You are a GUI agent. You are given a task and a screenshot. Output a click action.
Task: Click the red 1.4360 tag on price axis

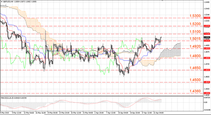point(207,93)
